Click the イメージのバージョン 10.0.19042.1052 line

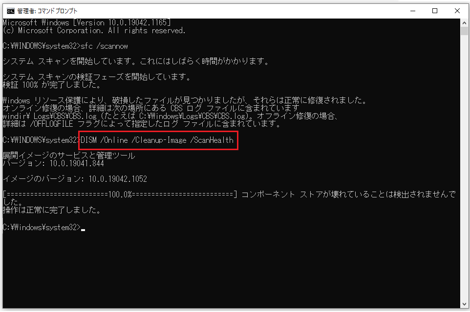click(x=75, y=179)
